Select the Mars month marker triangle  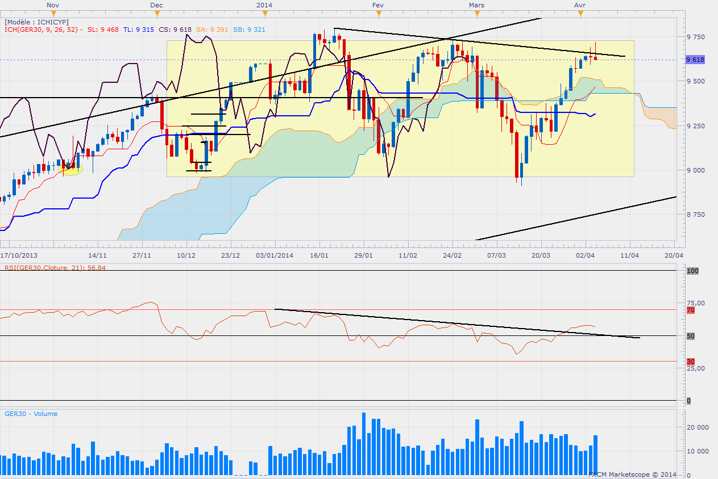coord(476,12)
